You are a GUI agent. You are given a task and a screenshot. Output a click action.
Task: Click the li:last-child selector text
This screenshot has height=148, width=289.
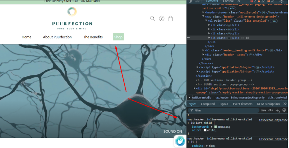[x=201, y=123]
